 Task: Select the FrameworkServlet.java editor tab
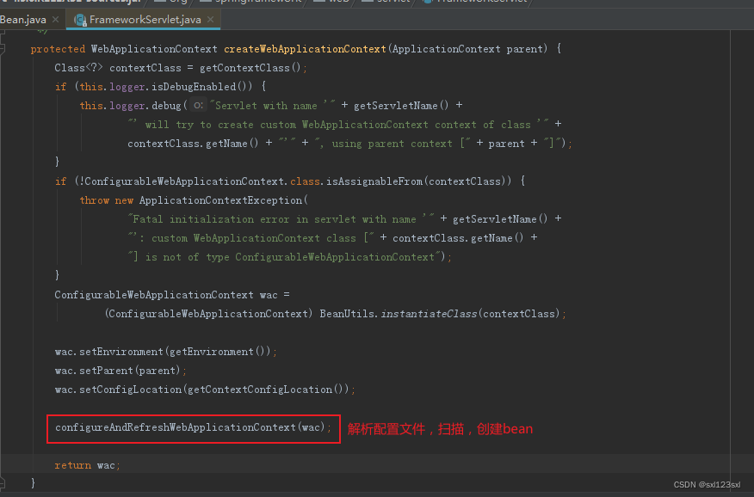click(x=145, y=20)
